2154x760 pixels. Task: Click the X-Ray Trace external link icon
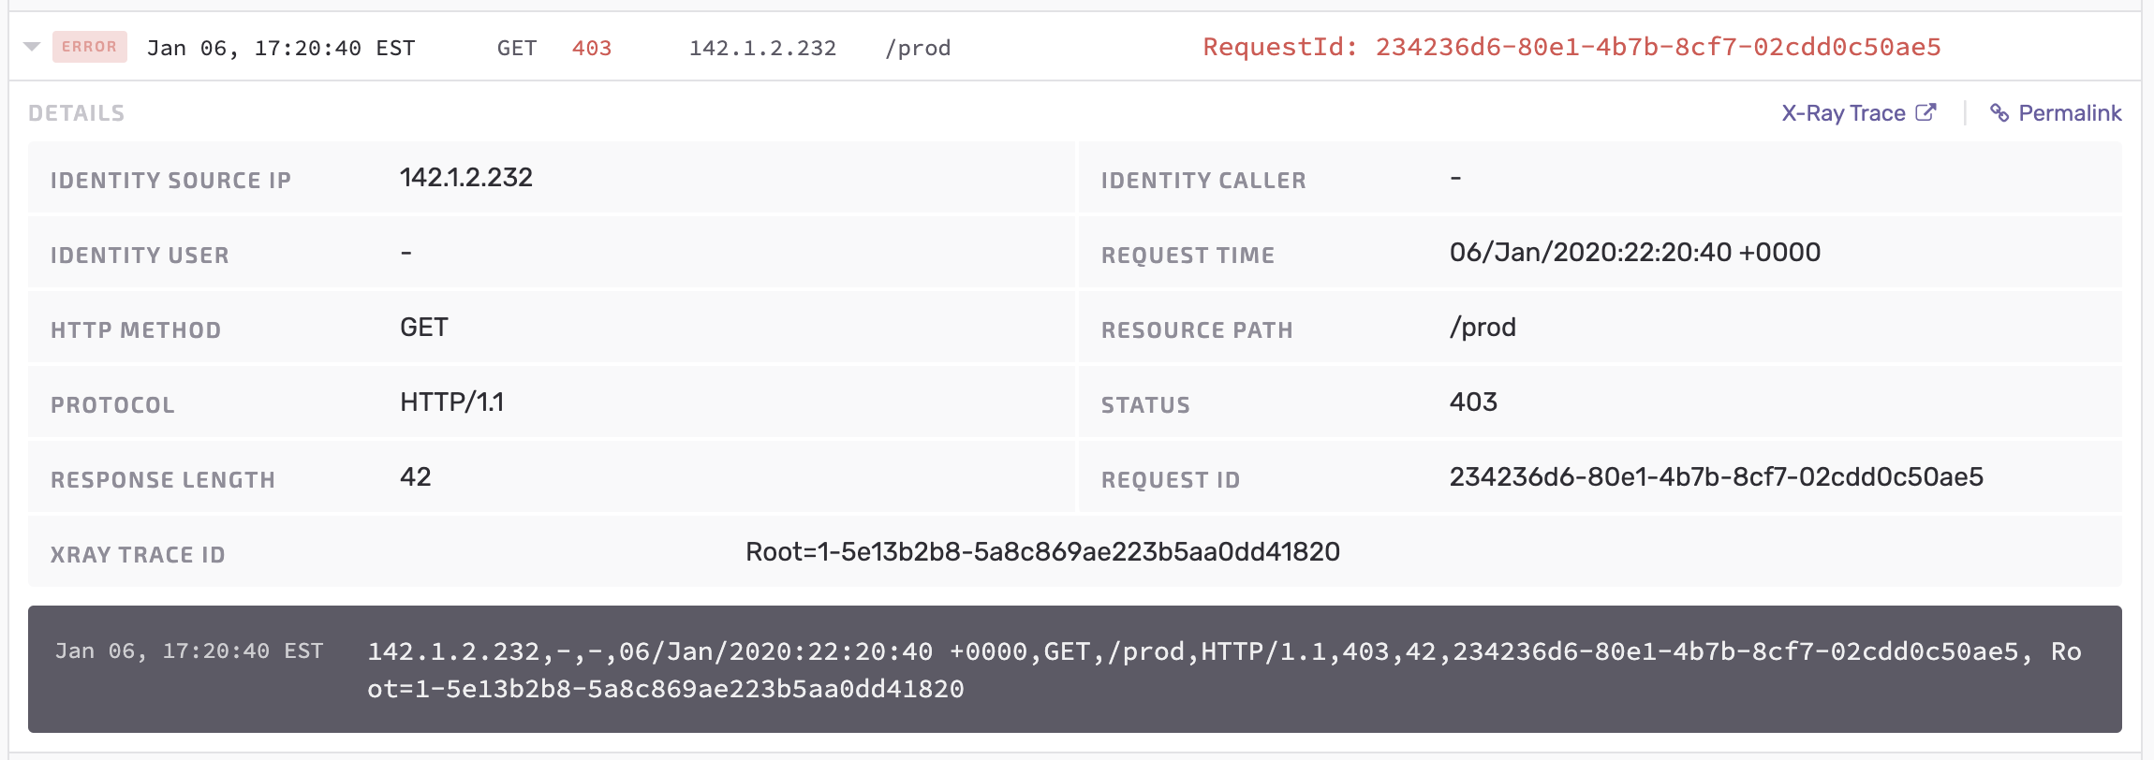(1925, 112)
